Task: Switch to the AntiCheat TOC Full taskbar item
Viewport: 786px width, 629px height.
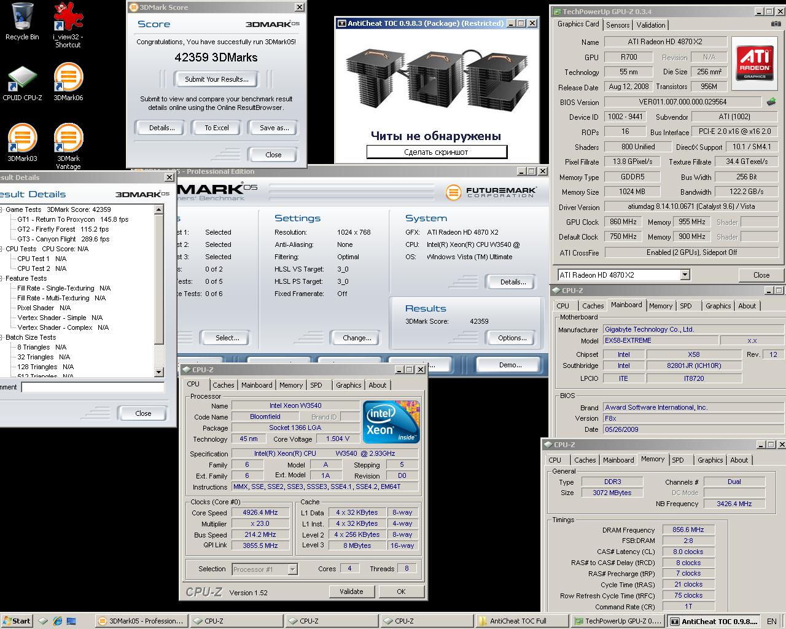Action: (x=521, y=621)
